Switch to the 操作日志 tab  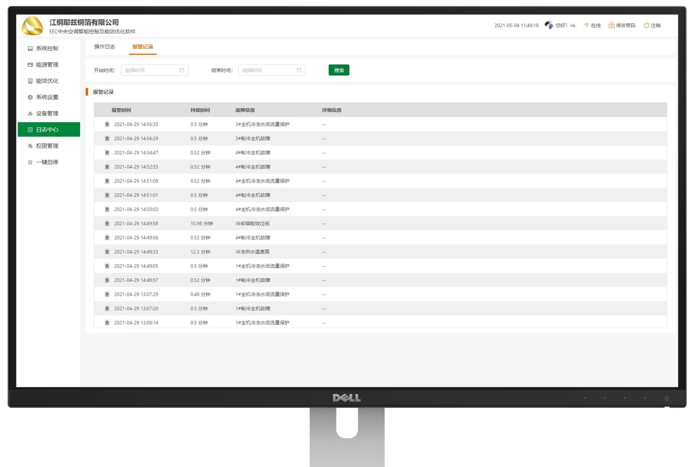pyautogui.click(x=104, y=47)
